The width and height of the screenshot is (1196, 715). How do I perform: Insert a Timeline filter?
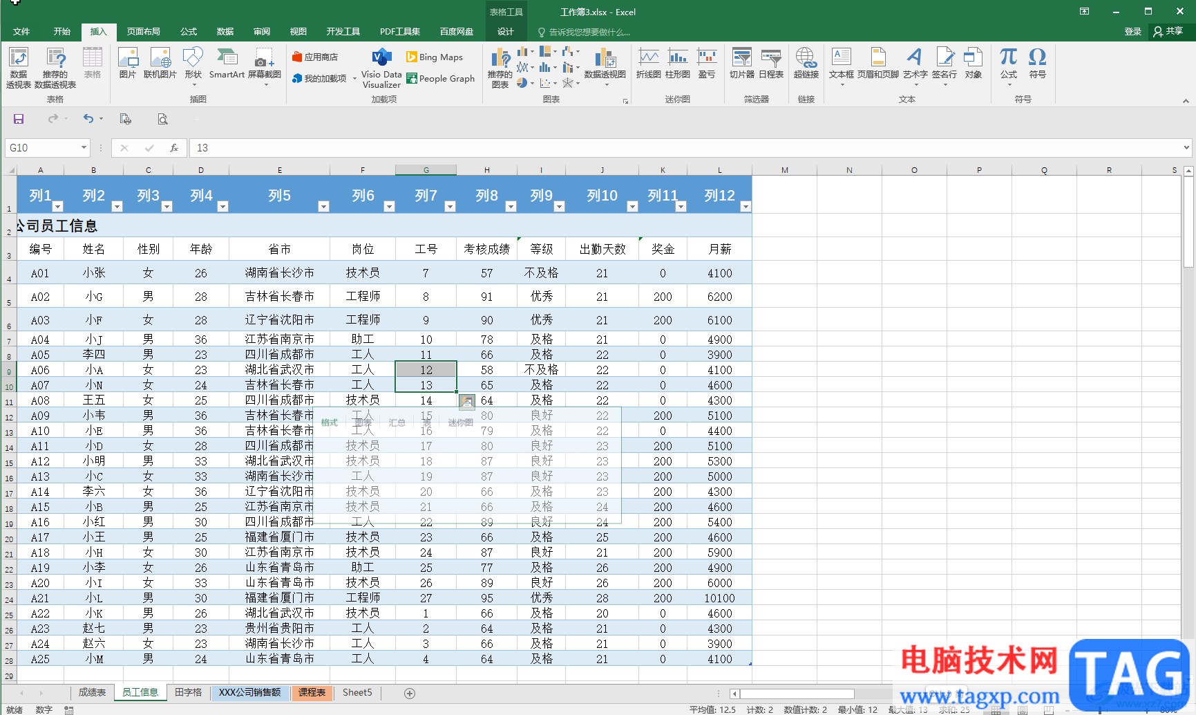click(x=771, y=63)
